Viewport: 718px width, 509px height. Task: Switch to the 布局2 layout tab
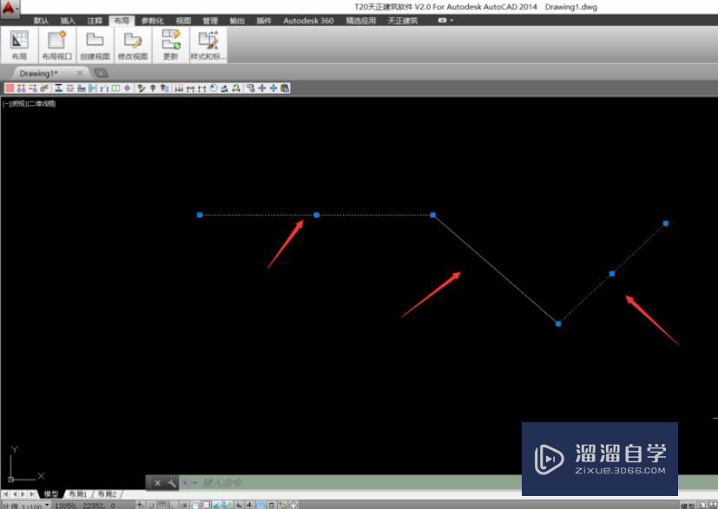(x=107, y=494)
